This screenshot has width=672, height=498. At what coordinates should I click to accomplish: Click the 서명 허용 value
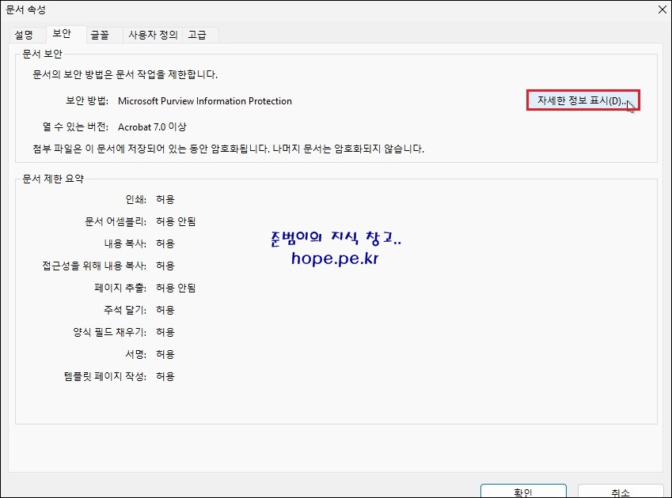165,354
